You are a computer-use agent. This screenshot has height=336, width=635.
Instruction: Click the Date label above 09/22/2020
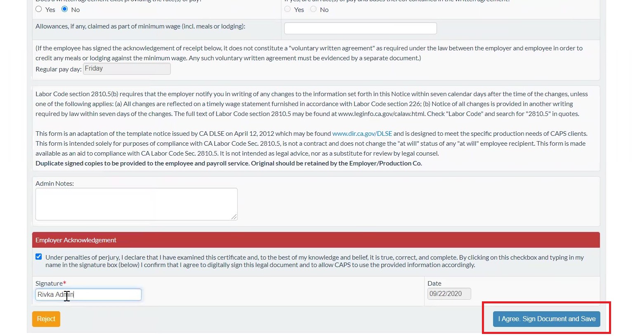(434, 283)
